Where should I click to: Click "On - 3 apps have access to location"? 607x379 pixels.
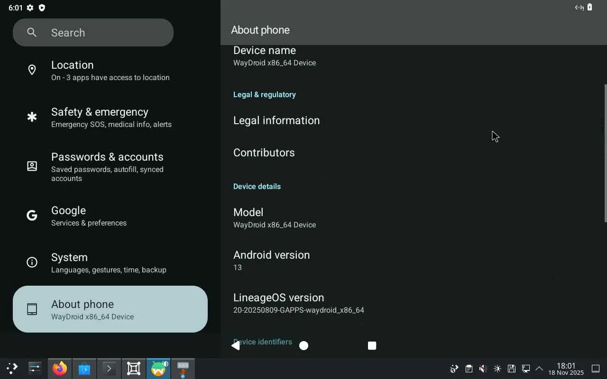click(110, 77)
